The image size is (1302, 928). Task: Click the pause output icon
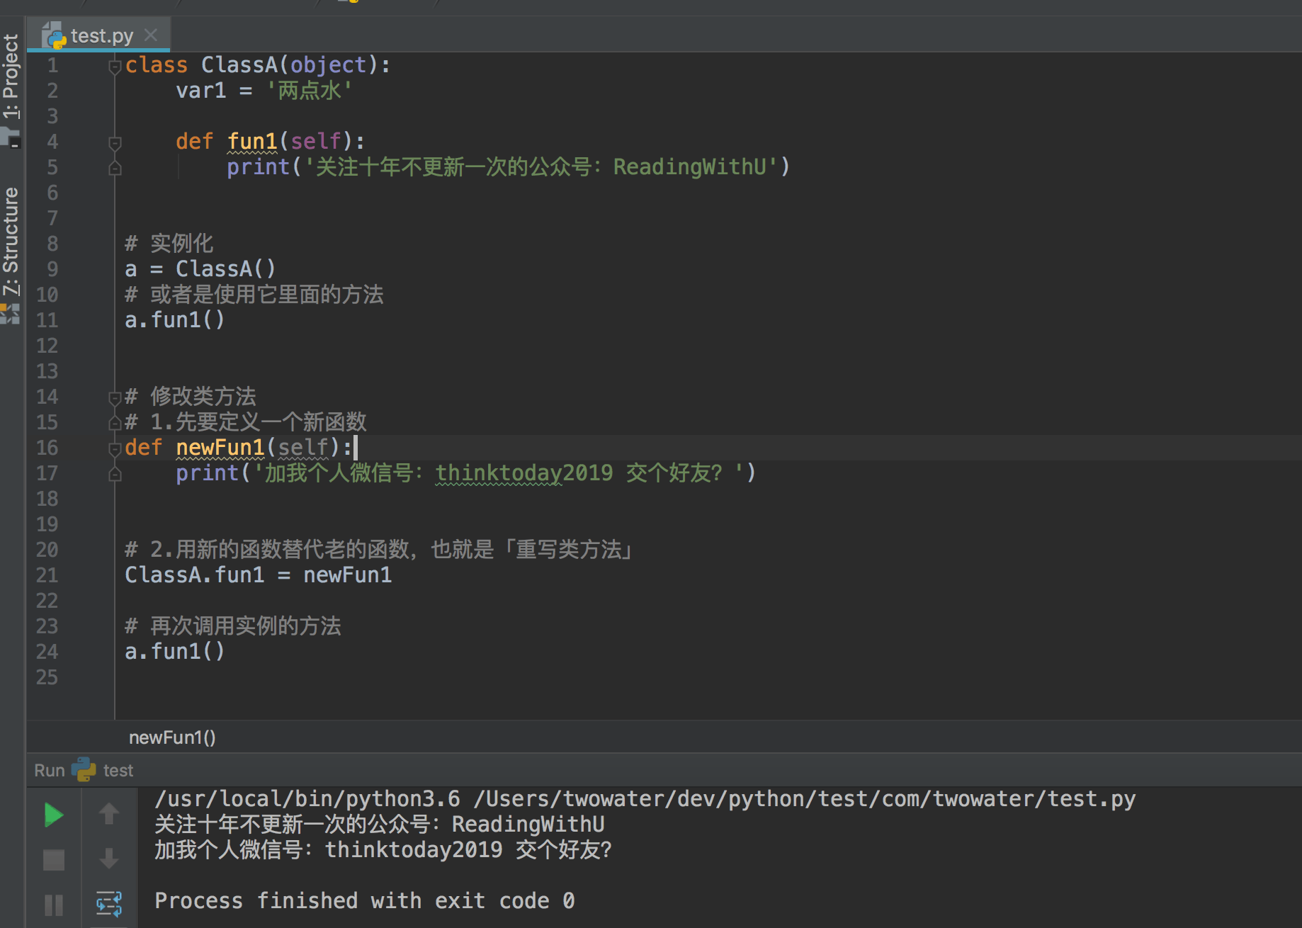coord(53,905)
